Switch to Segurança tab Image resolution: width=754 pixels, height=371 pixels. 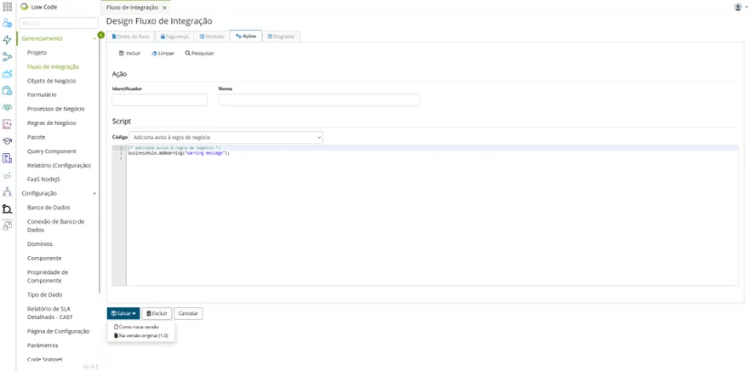[174, 37]
